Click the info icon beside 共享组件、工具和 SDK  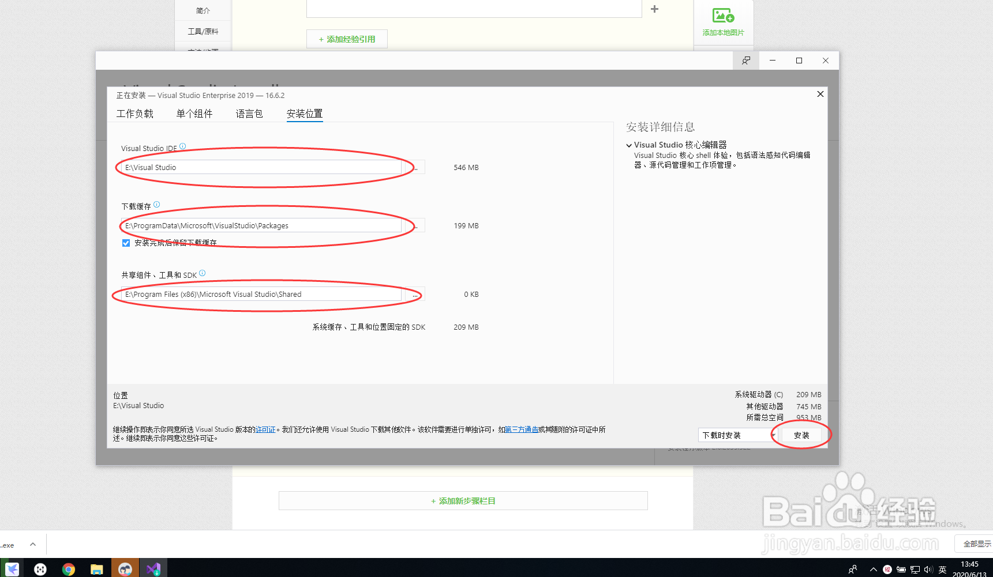(202, 273)
